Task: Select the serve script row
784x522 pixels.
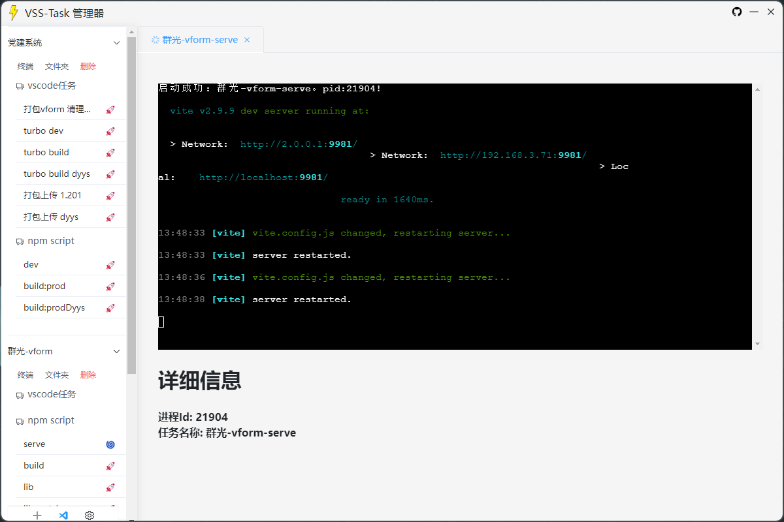Action: pos(71,444)
